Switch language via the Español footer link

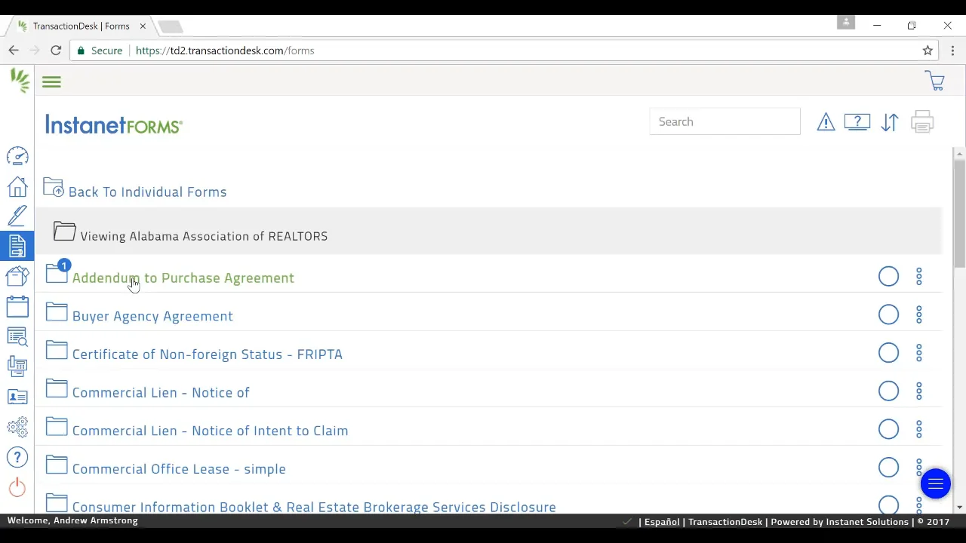pos(662,522)
